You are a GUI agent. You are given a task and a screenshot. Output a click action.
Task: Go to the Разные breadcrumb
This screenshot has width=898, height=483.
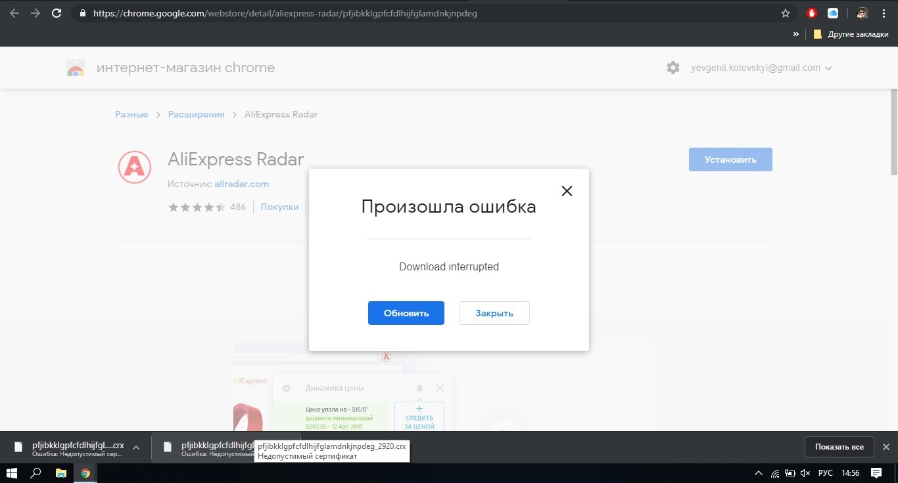pyautogui.click(x=131, y=114)
